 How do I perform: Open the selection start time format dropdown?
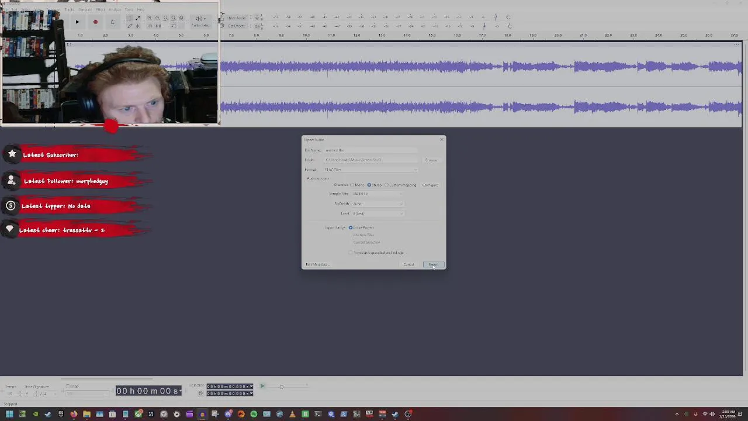[251, 386]
